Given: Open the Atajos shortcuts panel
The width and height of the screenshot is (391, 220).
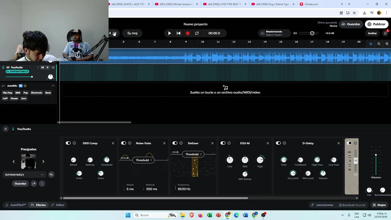Looking at the screenshot, I should 379,205.
